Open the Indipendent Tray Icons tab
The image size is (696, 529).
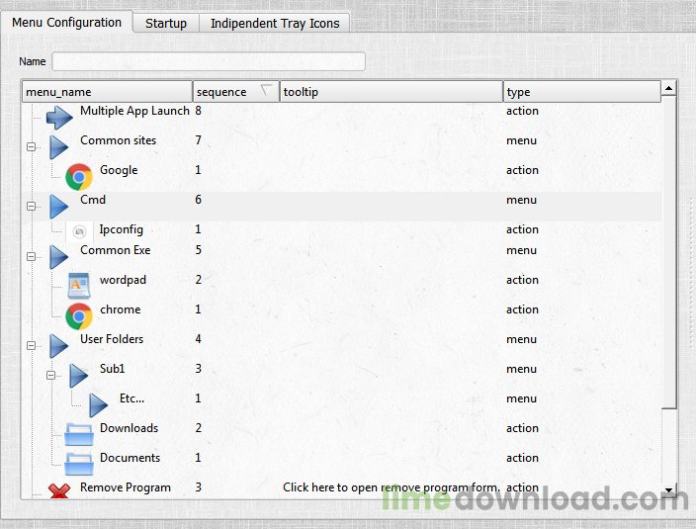pos(274,23)
